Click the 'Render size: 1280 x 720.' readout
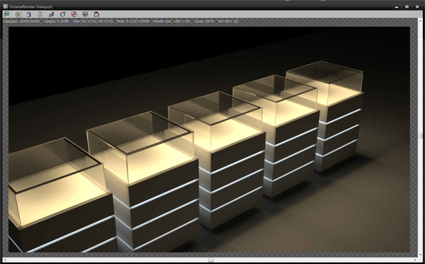The image size is (425, 264). (172, 21)
